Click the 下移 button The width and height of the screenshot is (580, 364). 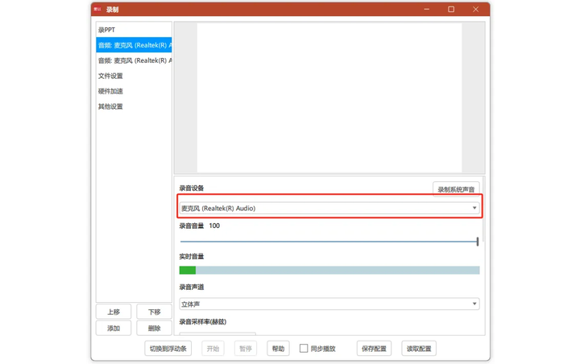point(154,312)
